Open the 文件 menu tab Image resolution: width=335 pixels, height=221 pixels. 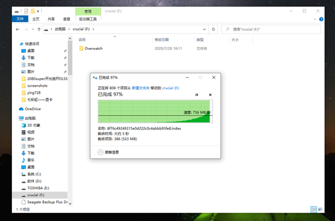tap(20, 19)
